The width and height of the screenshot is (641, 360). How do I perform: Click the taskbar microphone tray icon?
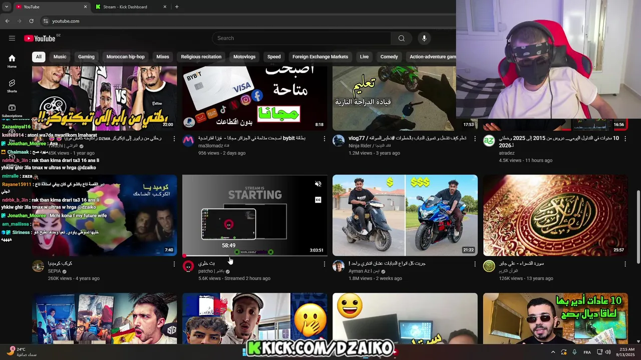574,352
